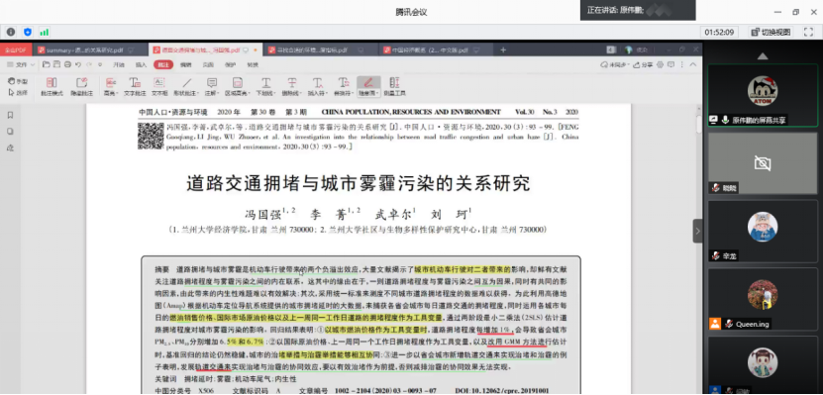823x395 pixels.
Task: Open the annotations panel in left sidebar
Action: click(11, 148)
